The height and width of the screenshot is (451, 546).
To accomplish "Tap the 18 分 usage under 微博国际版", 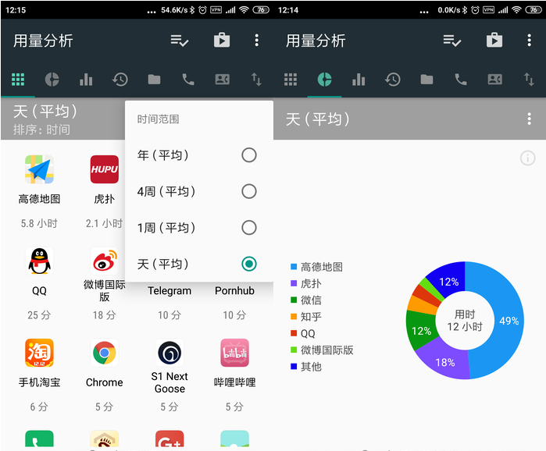I will [x=104, y=315].
